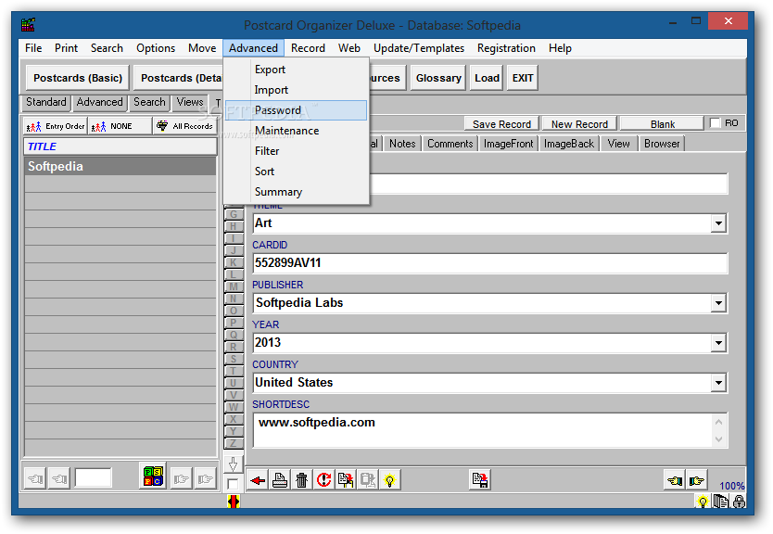Click the Save Record button
Image resolution: width=773 pixels, height=534 pixels.
501,123
